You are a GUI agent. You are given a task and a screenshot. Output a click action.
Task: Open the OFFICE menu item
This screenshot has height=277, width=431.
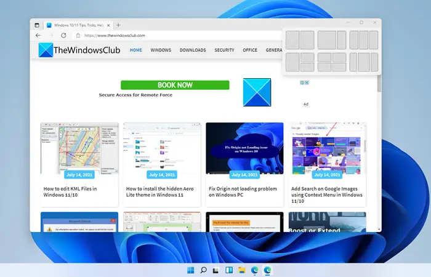(250, 50)
